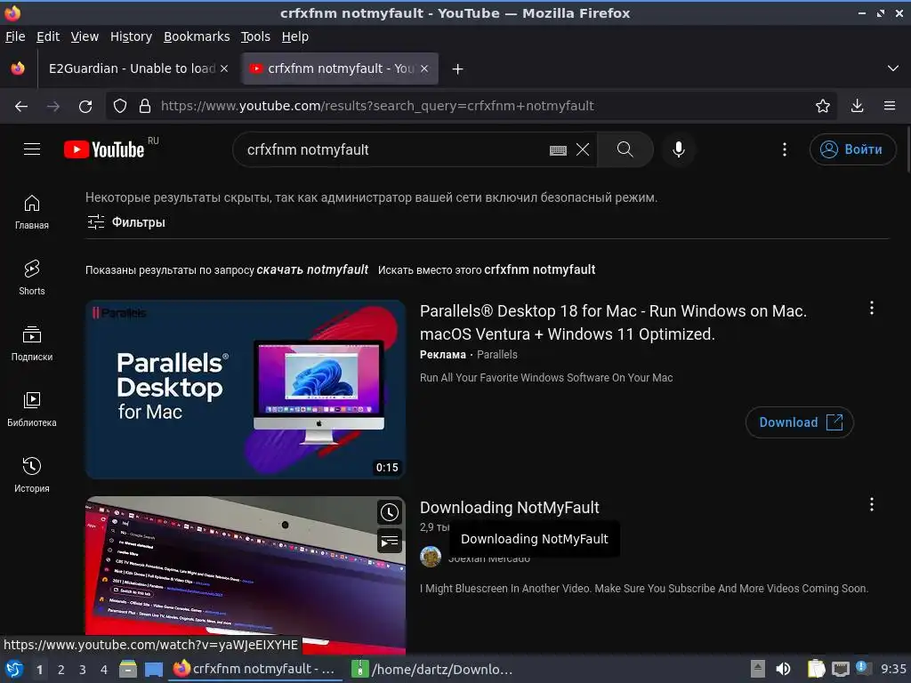Click the Войти sign-in button

(852, 149)
